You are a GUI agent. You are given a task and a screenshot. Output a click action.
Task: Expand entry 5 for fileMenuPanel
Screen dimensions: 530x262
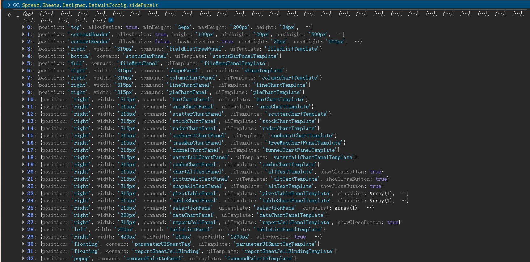pyautogui.click(x=24, y=63)
